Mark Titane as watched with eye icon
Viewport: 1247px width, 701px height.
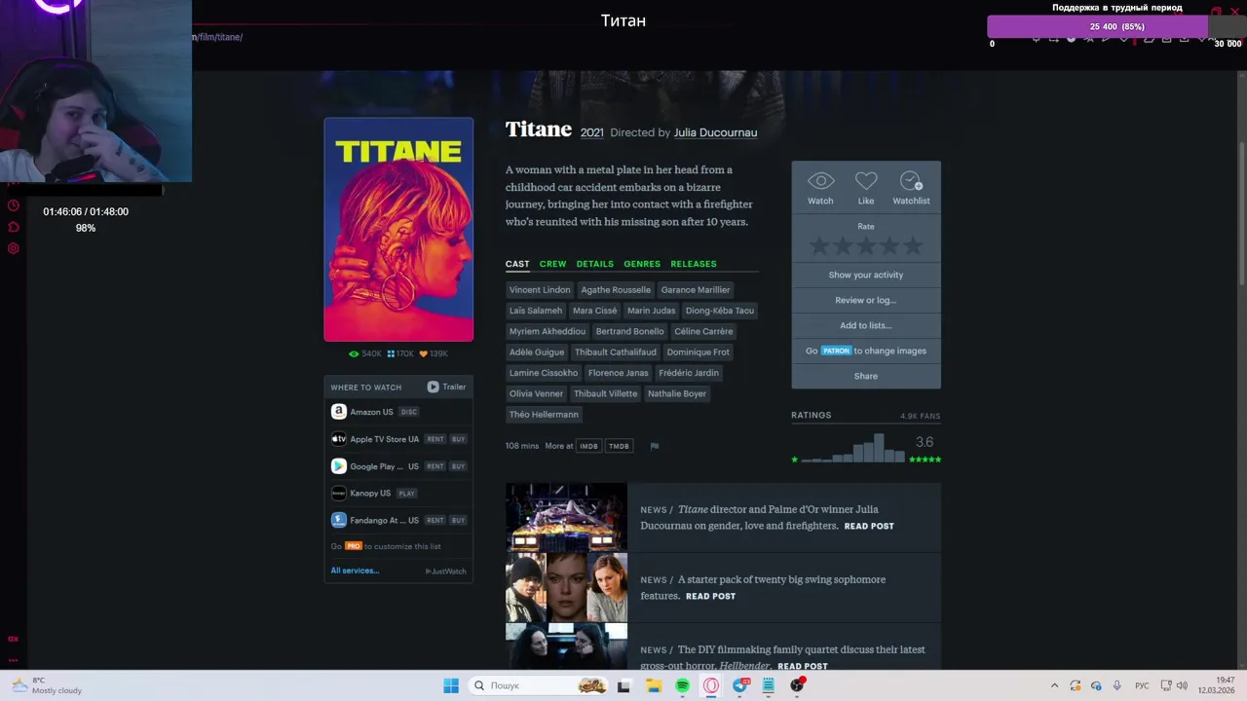coord(820,181)
